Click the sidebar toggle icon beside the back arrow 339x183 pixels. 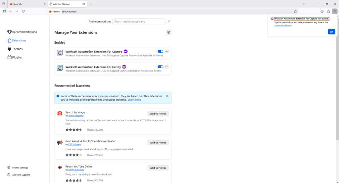tap(4, 11)
